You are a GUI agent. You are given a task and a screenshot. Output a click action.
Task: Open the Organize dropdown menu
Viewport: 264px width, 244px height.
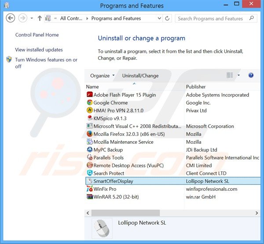(x=102, y=76)
